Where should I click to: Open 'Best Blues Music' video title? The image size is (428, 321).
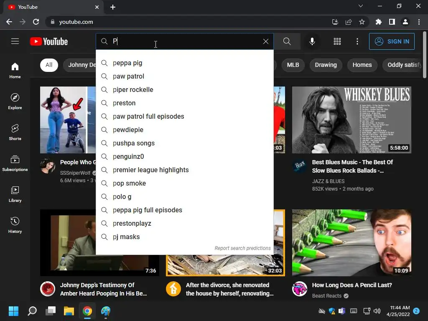click(x=352, y=166)
